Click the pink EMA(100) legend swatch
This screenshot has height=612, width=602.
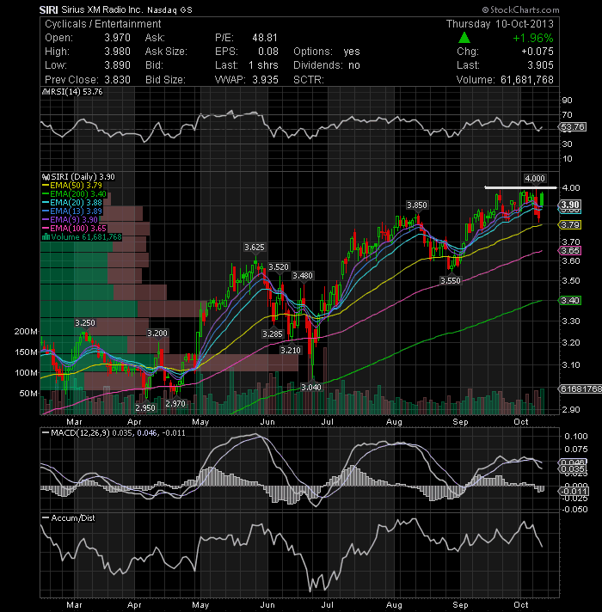coord(46,229)
